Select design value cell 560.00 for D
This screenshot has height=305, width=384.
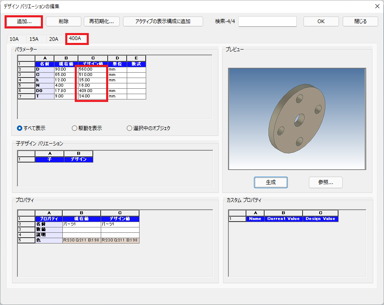pyautogui.click(x=92, y=69)
